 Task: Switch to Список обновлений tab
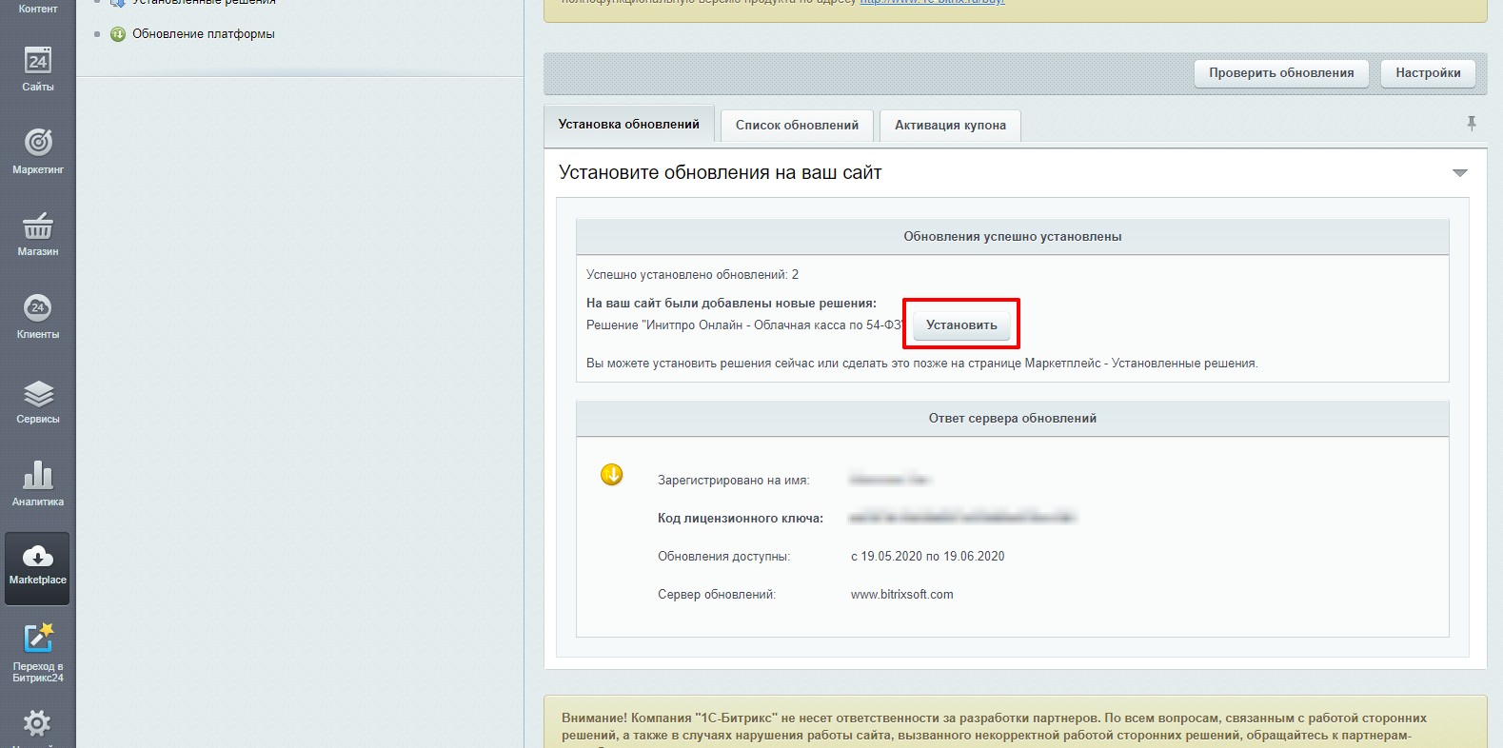coord(797,126)
